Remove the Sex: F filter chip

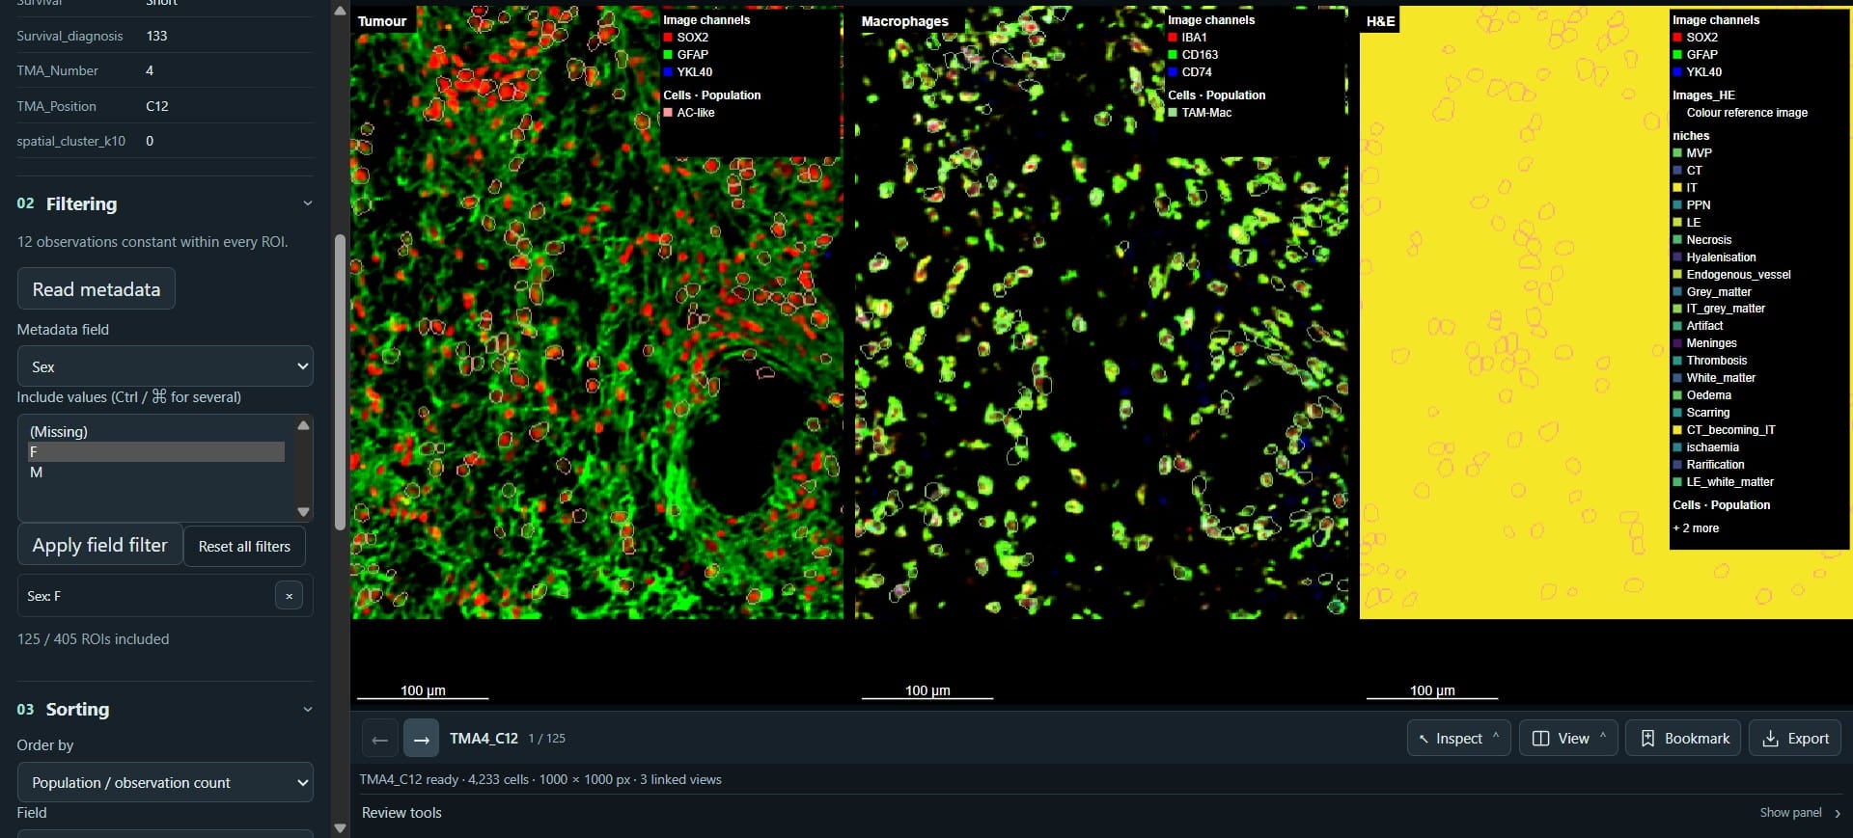pos(289,596)
